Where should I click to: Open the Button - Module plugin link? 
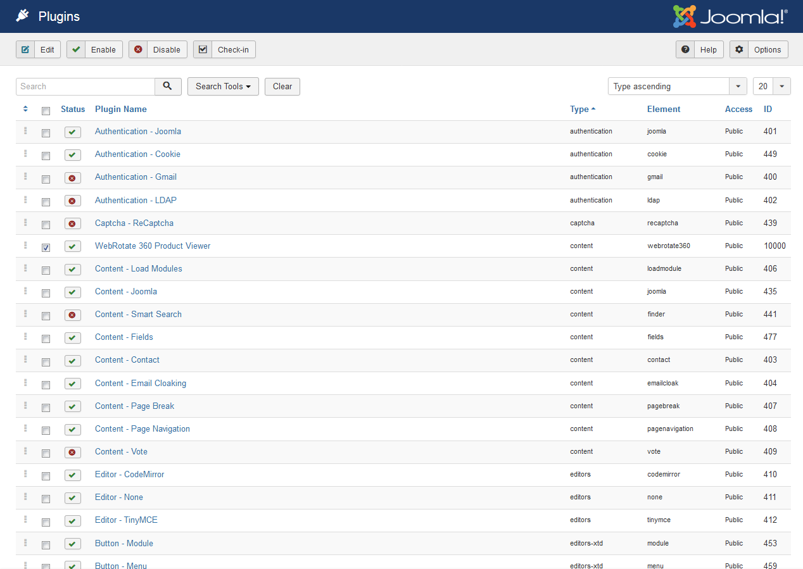tap(124, 543)
